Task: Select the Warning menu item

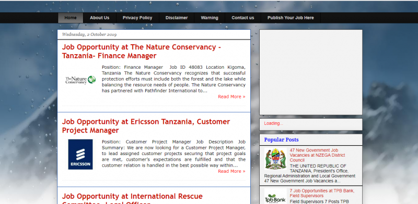Action: [210, 18]
